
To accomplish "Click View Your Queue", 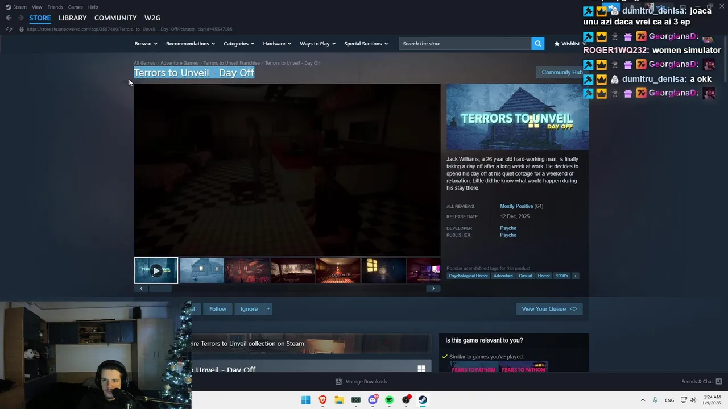I will point(549,309).
